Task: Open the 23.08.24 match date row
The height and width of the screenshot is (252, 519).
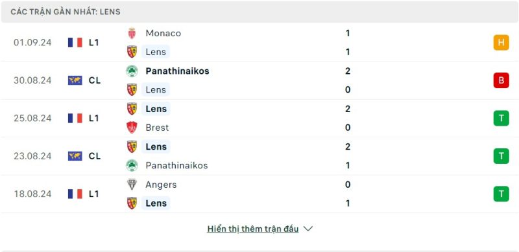Action: [259, 156]
